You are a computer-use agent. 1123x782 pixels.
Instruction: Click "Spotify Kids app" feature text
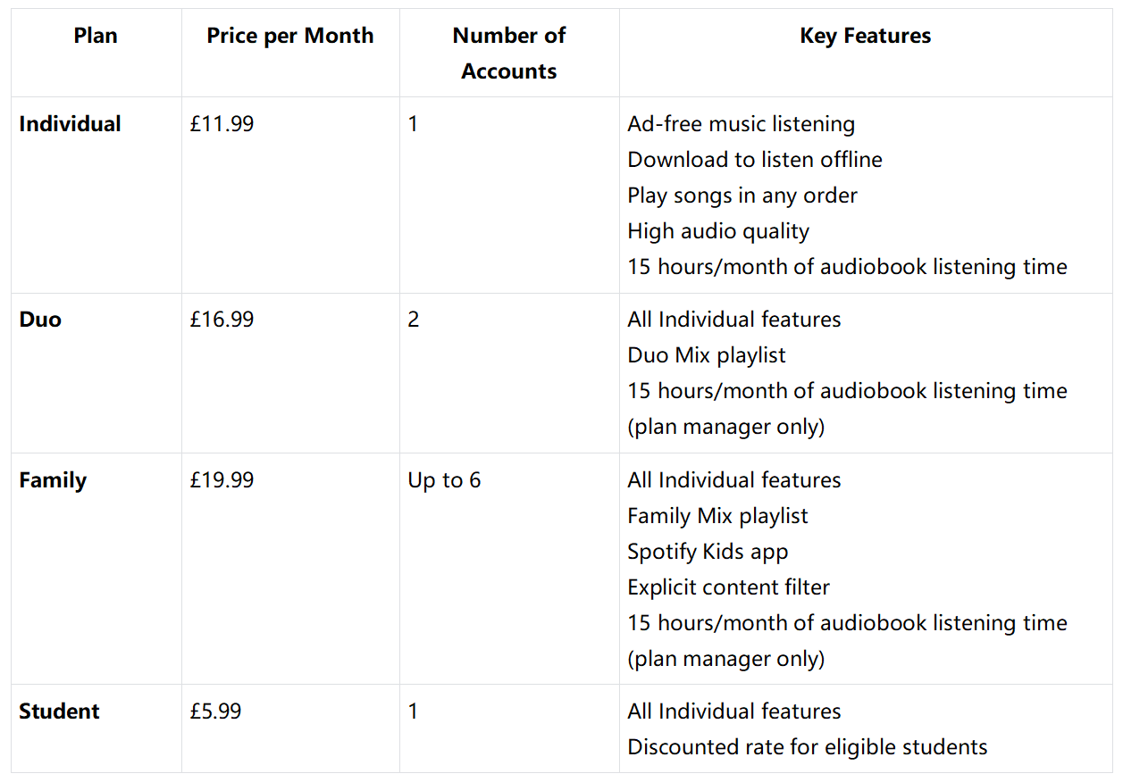click(708, 552)
